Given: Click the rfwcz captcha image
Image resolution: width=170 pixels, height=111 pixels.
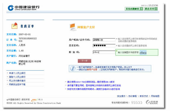Looking at the screenshot, I should 143,53.
